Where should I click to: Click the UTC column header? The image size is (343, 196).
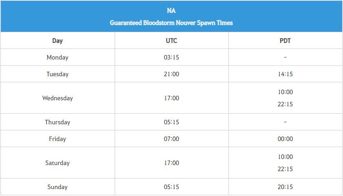point(171,41)
